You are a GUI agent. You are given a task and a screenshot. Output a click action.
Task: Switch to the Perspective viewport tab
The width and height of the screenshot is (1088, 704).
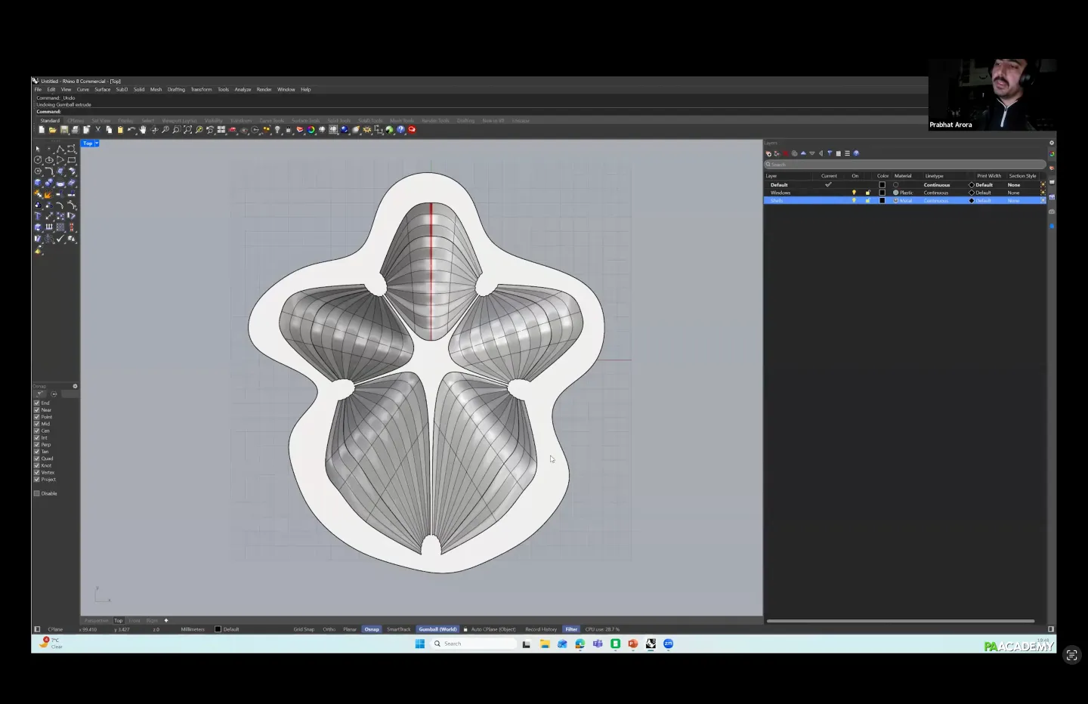[x=96, y=621]
